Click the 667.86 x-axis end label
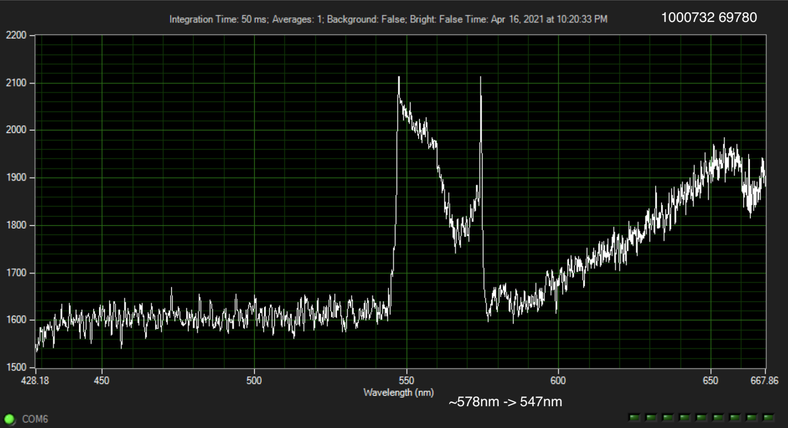This screenshot has height=428, width=788. click(764, 380)
